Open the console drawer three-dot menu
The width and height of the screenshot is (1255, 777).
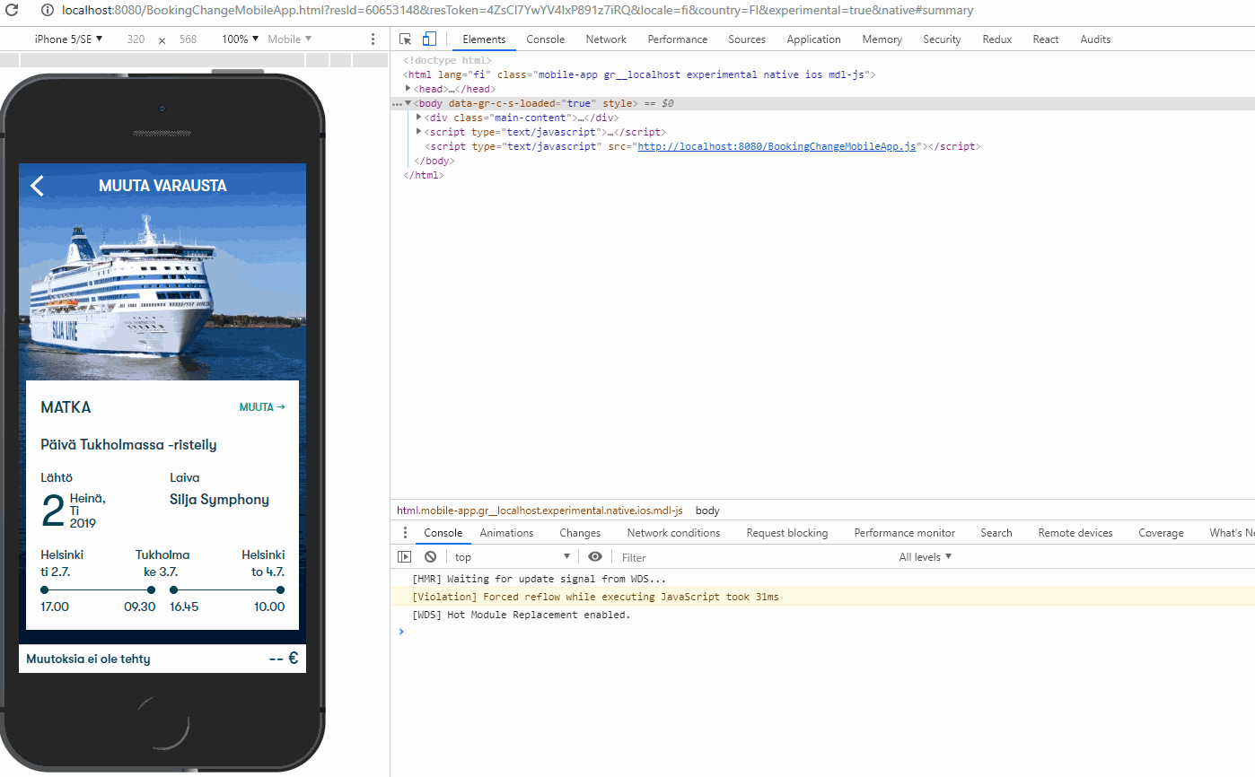(x=405, y=533)
